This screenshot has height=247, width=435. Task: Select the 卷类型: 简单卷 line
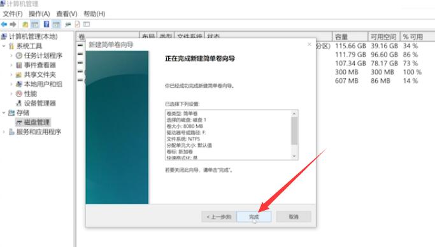pyautogui.click(x=182, y=114)
